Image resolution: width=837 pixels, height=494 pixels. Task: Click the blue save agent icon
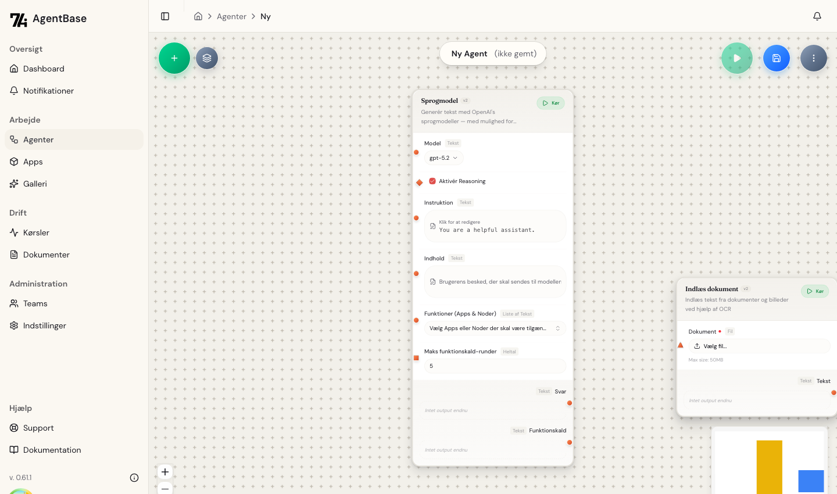[777, 58]
